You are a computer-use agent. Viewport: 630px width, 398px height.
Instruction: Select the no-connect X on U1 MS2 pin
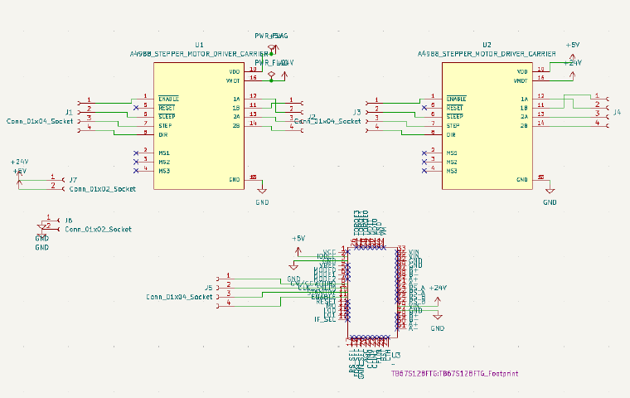click(x=136, y=162)
